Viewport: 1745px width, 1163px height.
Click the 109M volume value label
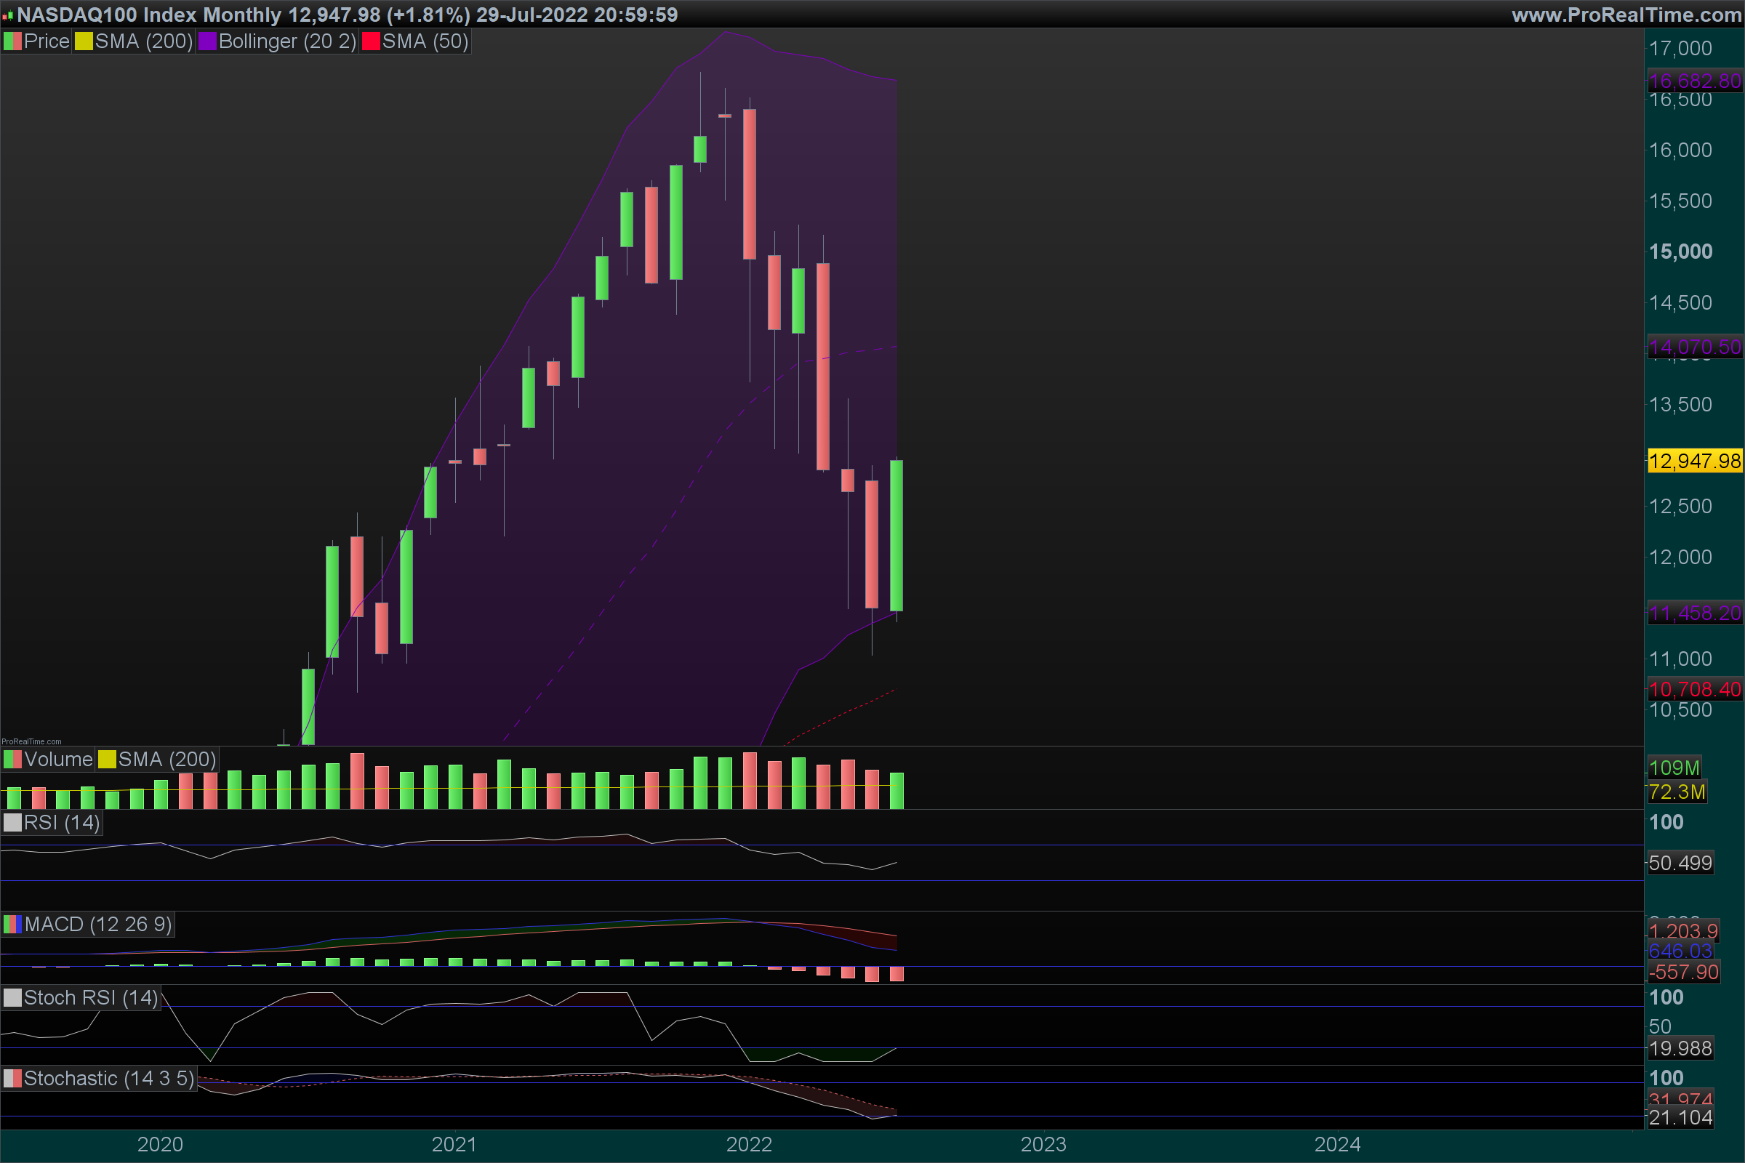[x=1673, y=768]
